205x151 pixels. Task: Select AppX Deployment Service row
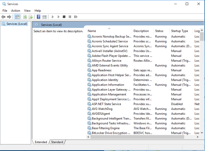143,99
